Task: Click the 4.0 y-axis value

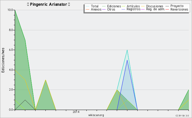Action: pyautogui.click(x=11, y=70)
